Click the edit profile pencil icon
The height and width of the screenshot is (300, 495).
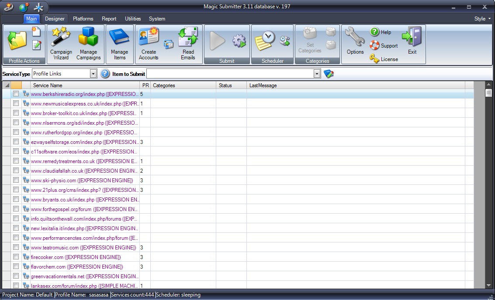coord(37,45)
